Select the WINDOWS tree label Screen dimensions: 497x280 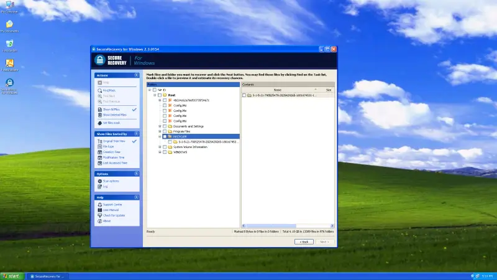pyautogui.click(x=180, y=152)
